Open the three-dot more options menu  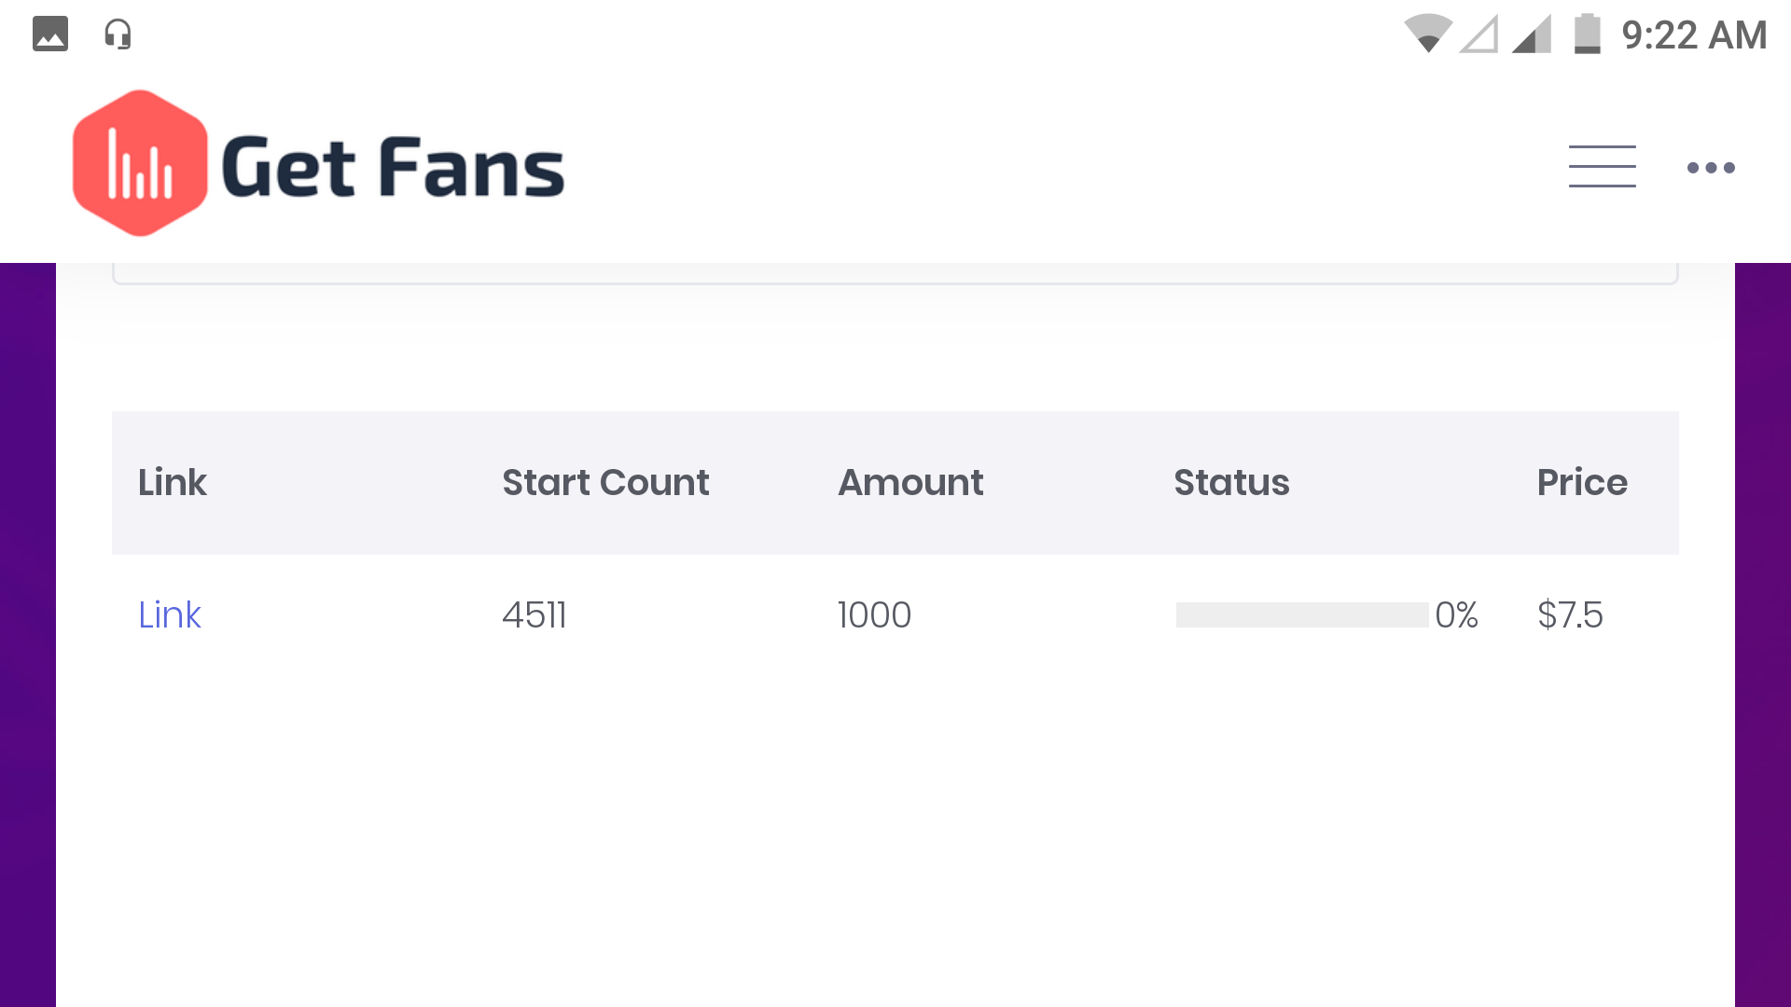click(x=1711, y=168)
